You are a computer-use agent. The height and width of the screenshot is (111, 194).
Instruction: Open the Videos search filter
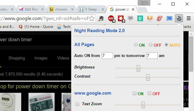[63, 58]
